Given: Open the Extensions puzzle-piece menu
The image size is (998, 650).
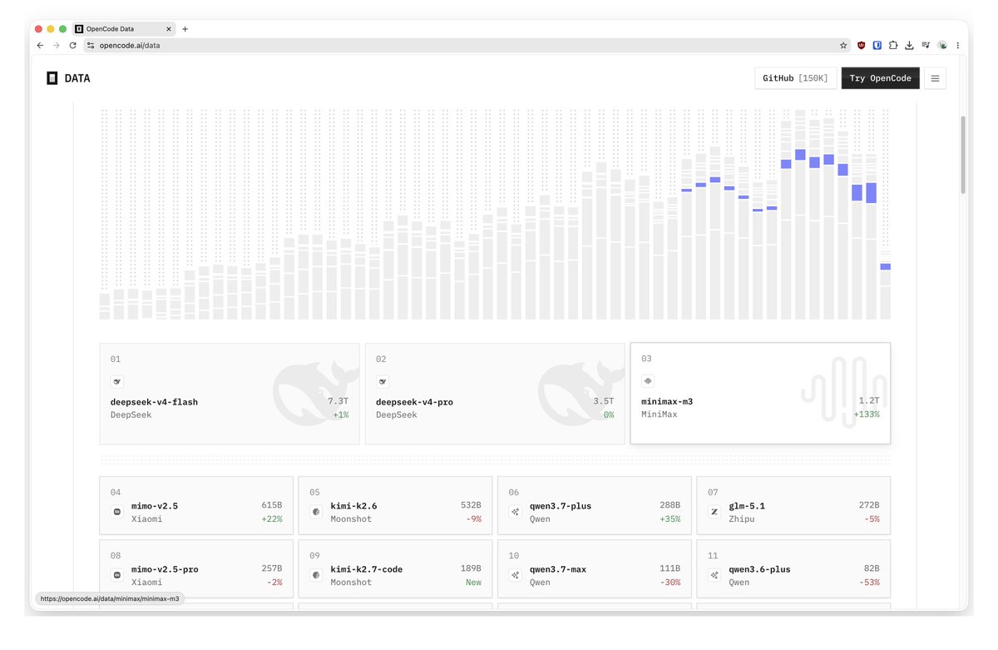Looking at the screenshot, I should coord(893,46).
